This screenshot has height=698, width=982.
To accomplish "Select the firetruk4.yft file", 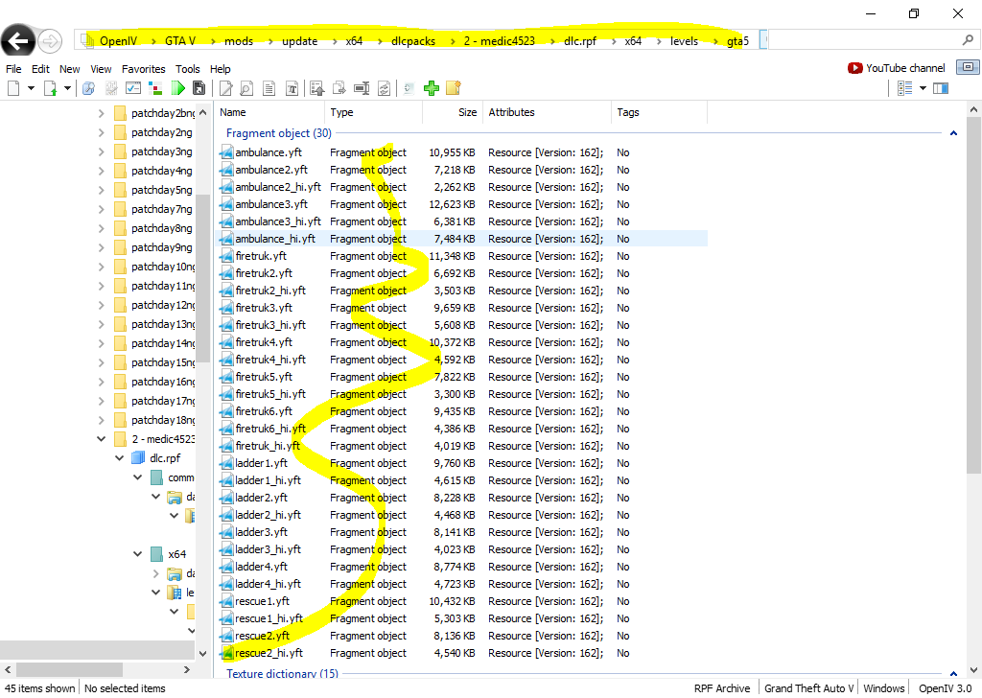I will tap(264, 342).
